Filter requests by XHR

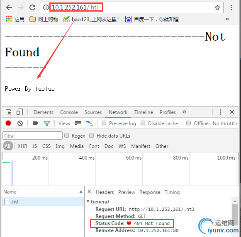tap(22, 146)
